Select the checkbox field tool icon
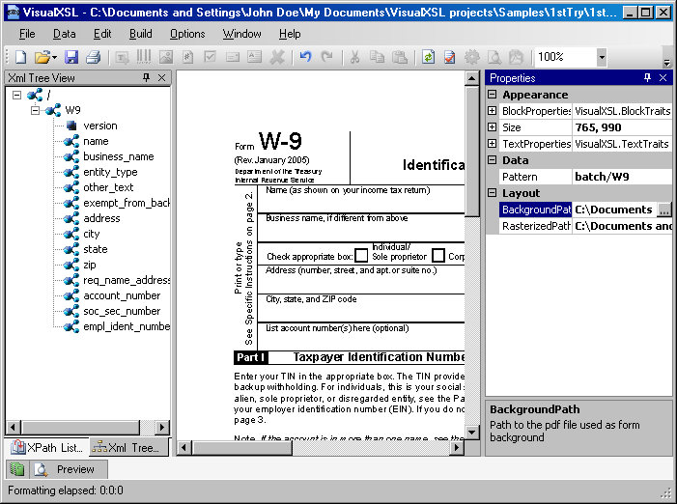 coord(210,57)
